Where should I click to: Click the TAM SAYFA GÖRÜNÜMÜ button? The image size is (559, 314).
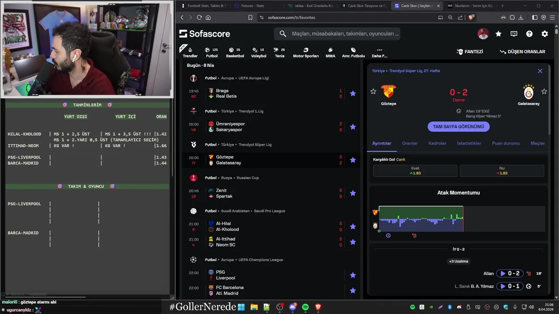(459, 126)
